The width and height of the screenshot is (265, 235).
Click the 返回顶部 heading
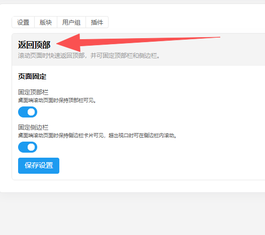click(x=34, y=45)
